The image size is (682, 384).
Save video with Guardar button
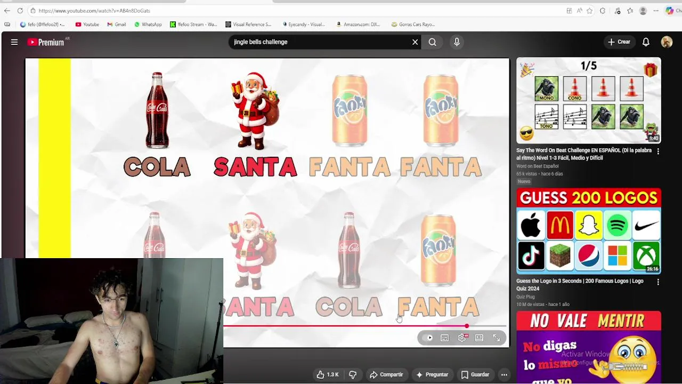(x=475, y=375)
